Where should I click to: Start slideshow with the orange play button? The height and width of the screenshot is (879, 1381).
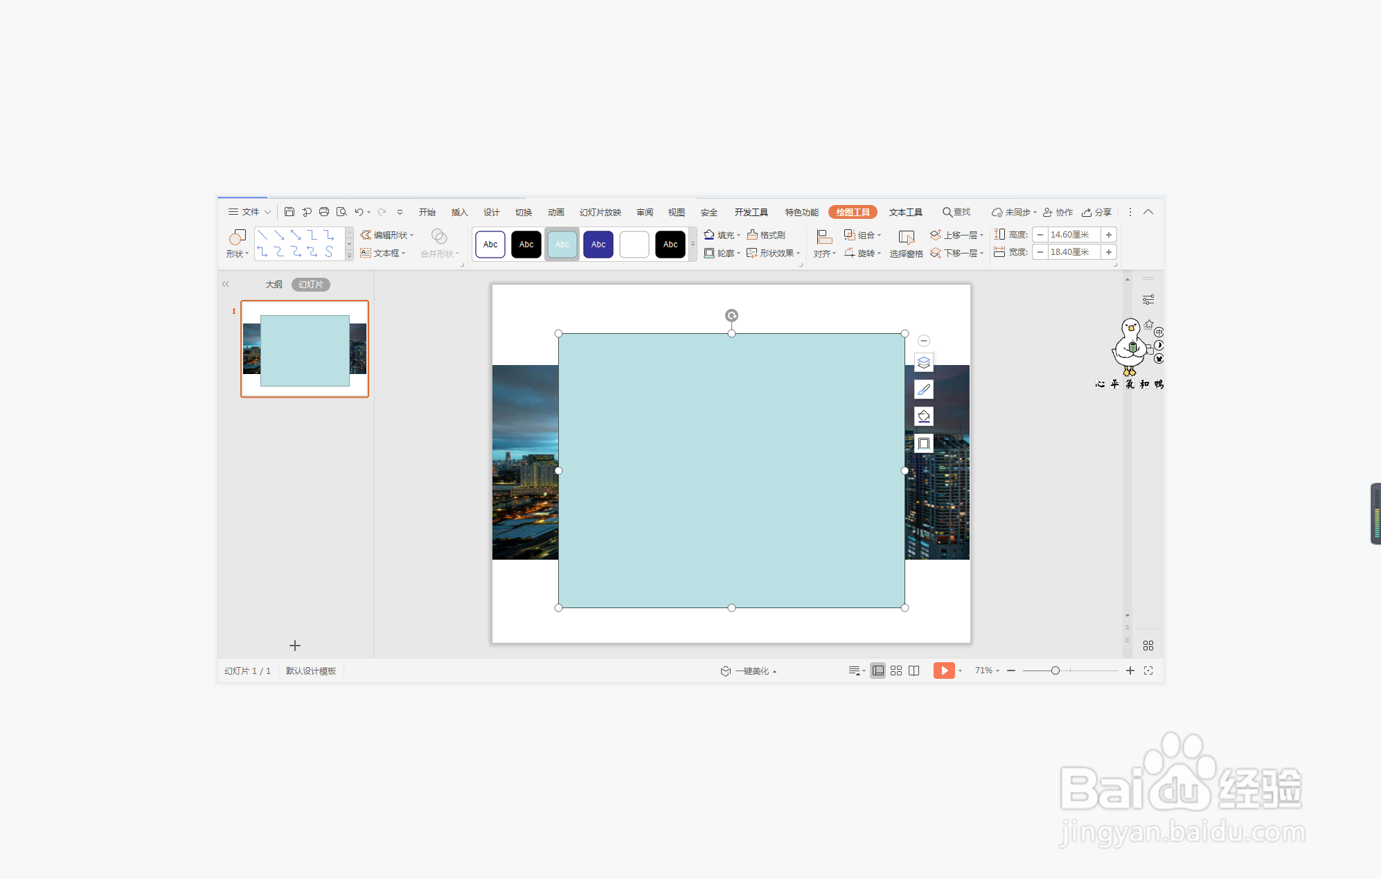pos(943,671)
